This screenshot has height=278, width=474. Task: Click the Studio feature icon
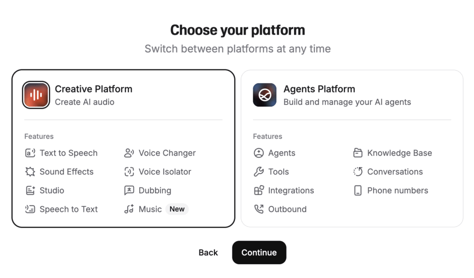(30, 191)
